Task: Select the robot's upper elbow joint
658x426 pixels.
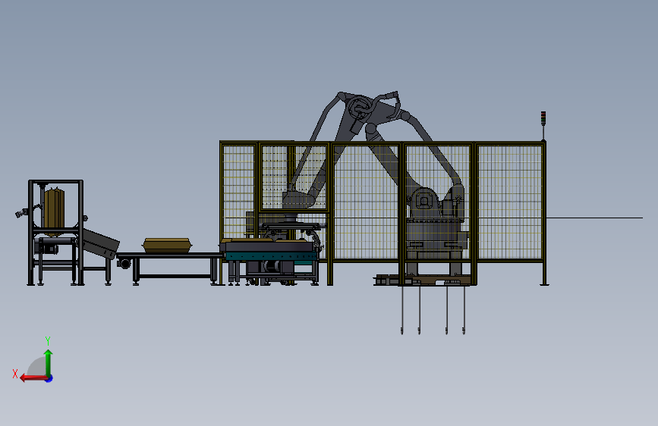Action: (x=360, y=107)
